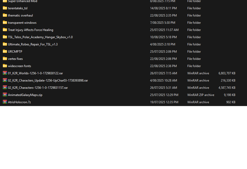This screenshot has width=247, height=169.
Task: Click the transparent windows name text
Action: tap(22, 23)
